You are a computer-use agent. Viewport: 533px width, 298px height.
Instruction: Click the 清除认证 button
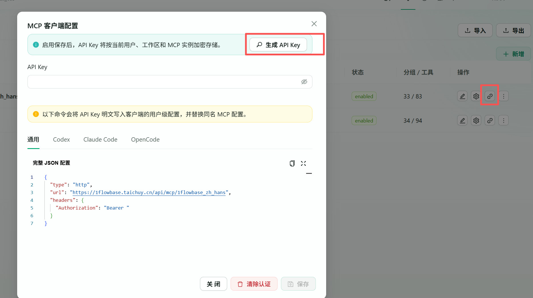coord(254,284)
